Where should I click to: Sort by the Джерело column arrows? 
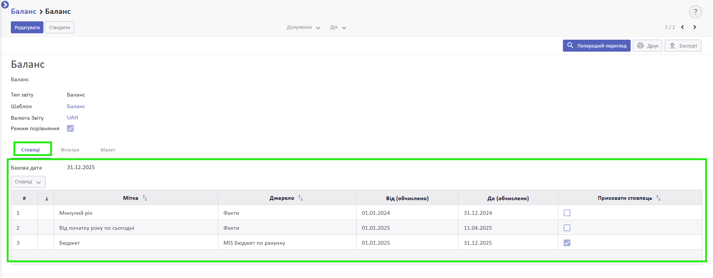301,198
